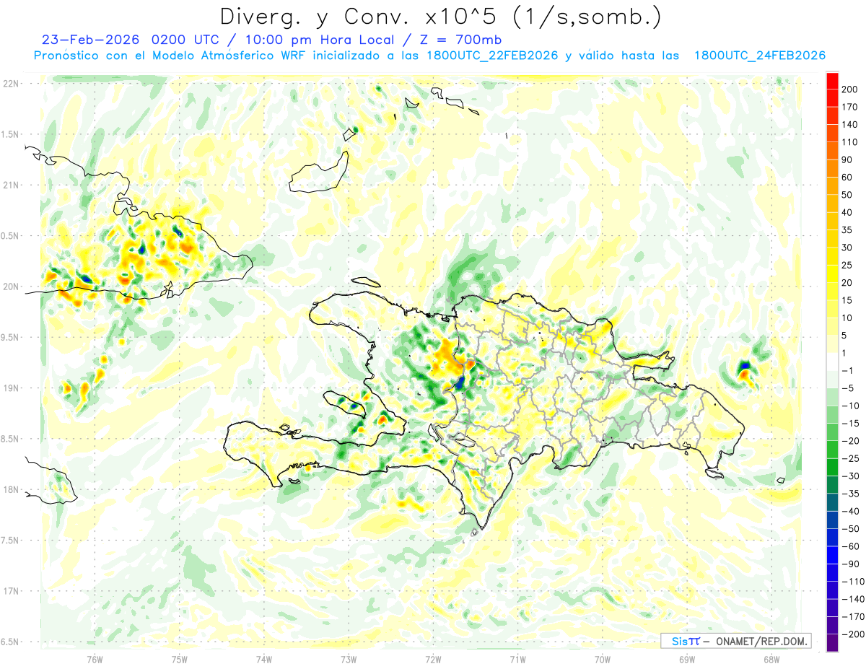866x669 pixels.
Task: Click the '19N' latitude label
Action: click(x=10, y=388)
